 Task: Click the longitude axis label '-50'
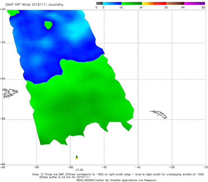click(70, 167)
